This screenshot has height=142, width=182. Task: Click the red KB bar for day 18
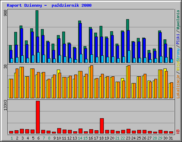(102, 126)
